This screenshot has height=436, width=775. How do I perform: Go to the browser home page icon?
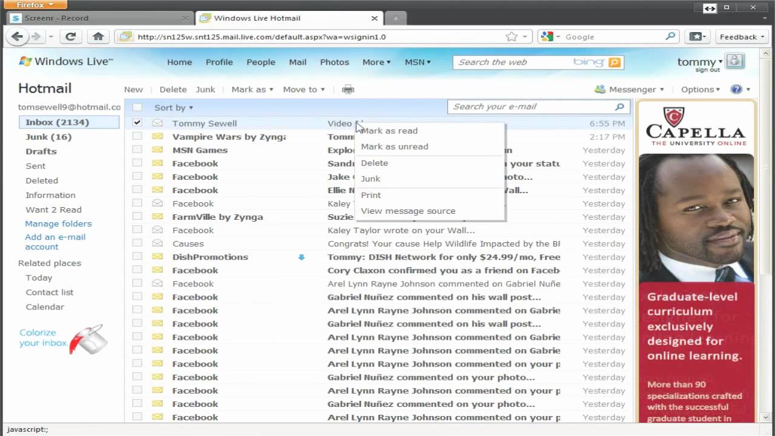[x=98, y=36]
